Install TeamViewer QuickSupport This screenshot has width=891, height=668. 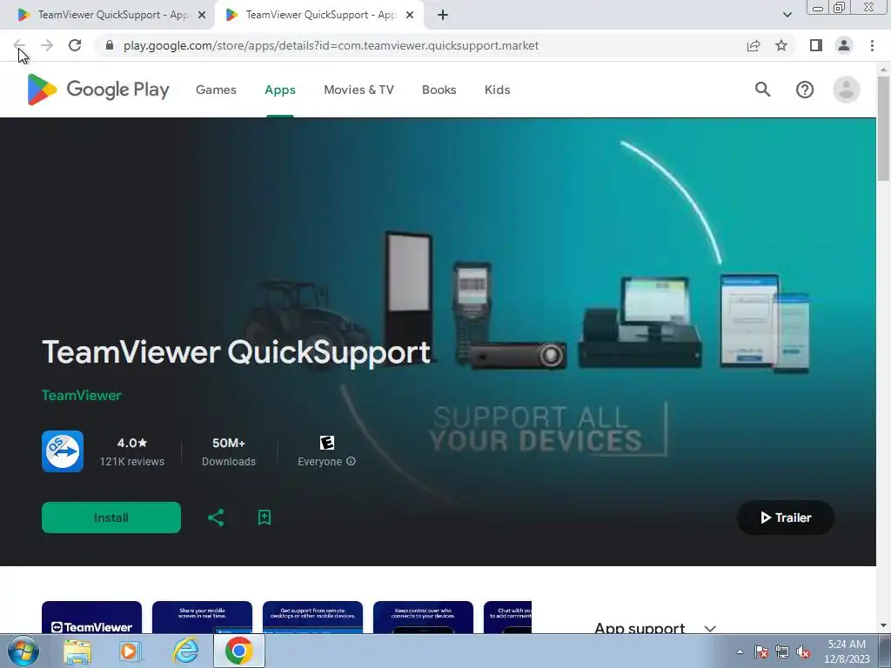click(111, 518)
